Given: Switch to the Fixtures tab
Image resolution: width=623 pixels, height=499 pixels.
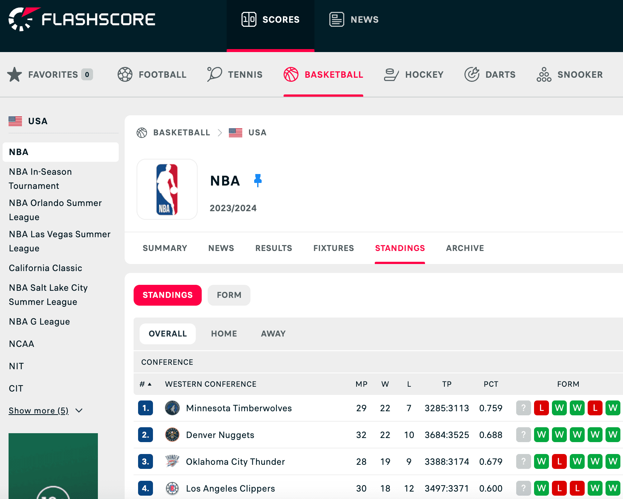Looking at the screenshot, I should tap(333, 248).
